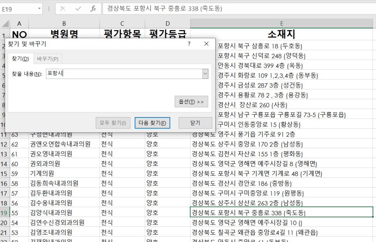
Task: Click the formula bar address text
Action: click(x=165, y=9)
